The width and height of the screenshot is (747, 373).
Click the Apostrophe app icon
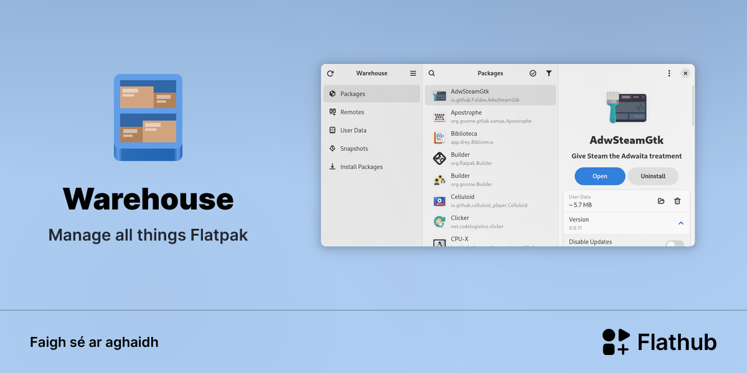click(439, 116)
